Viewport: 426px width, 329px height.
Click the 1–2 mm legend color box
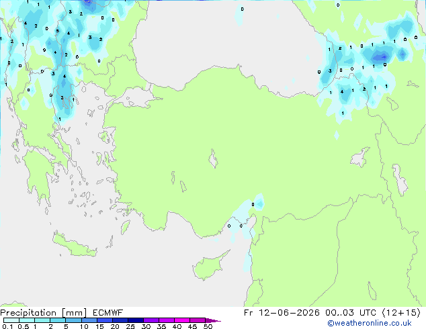[x=42, y=320]
